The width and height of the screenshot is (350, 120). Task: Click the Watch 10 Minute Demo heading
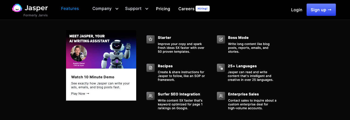pyautogui.click(x=93, y=77)
